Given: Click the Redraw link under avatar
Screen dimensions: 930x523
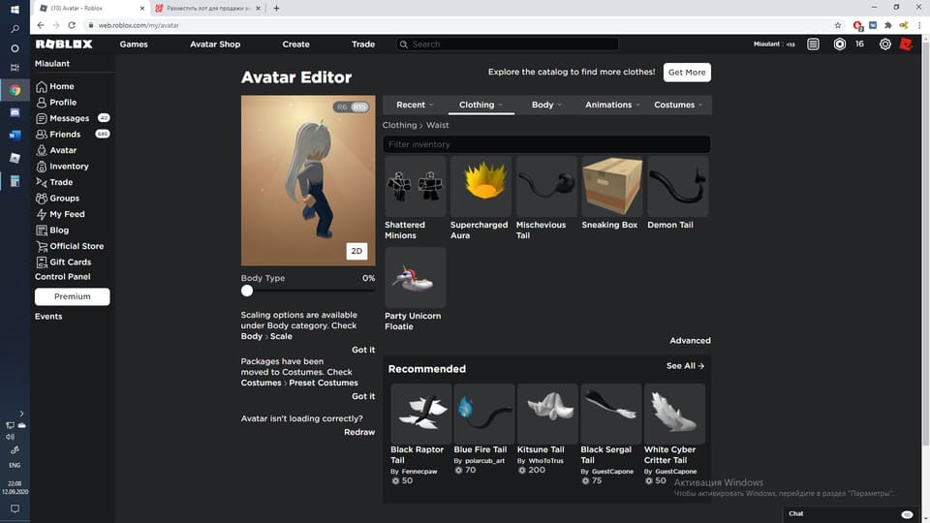Looking at the screenshot, I should pos(359,432).
